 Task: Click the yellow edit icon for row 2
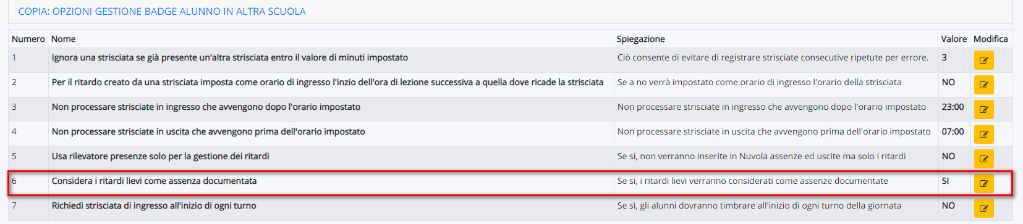click(983, 85)
